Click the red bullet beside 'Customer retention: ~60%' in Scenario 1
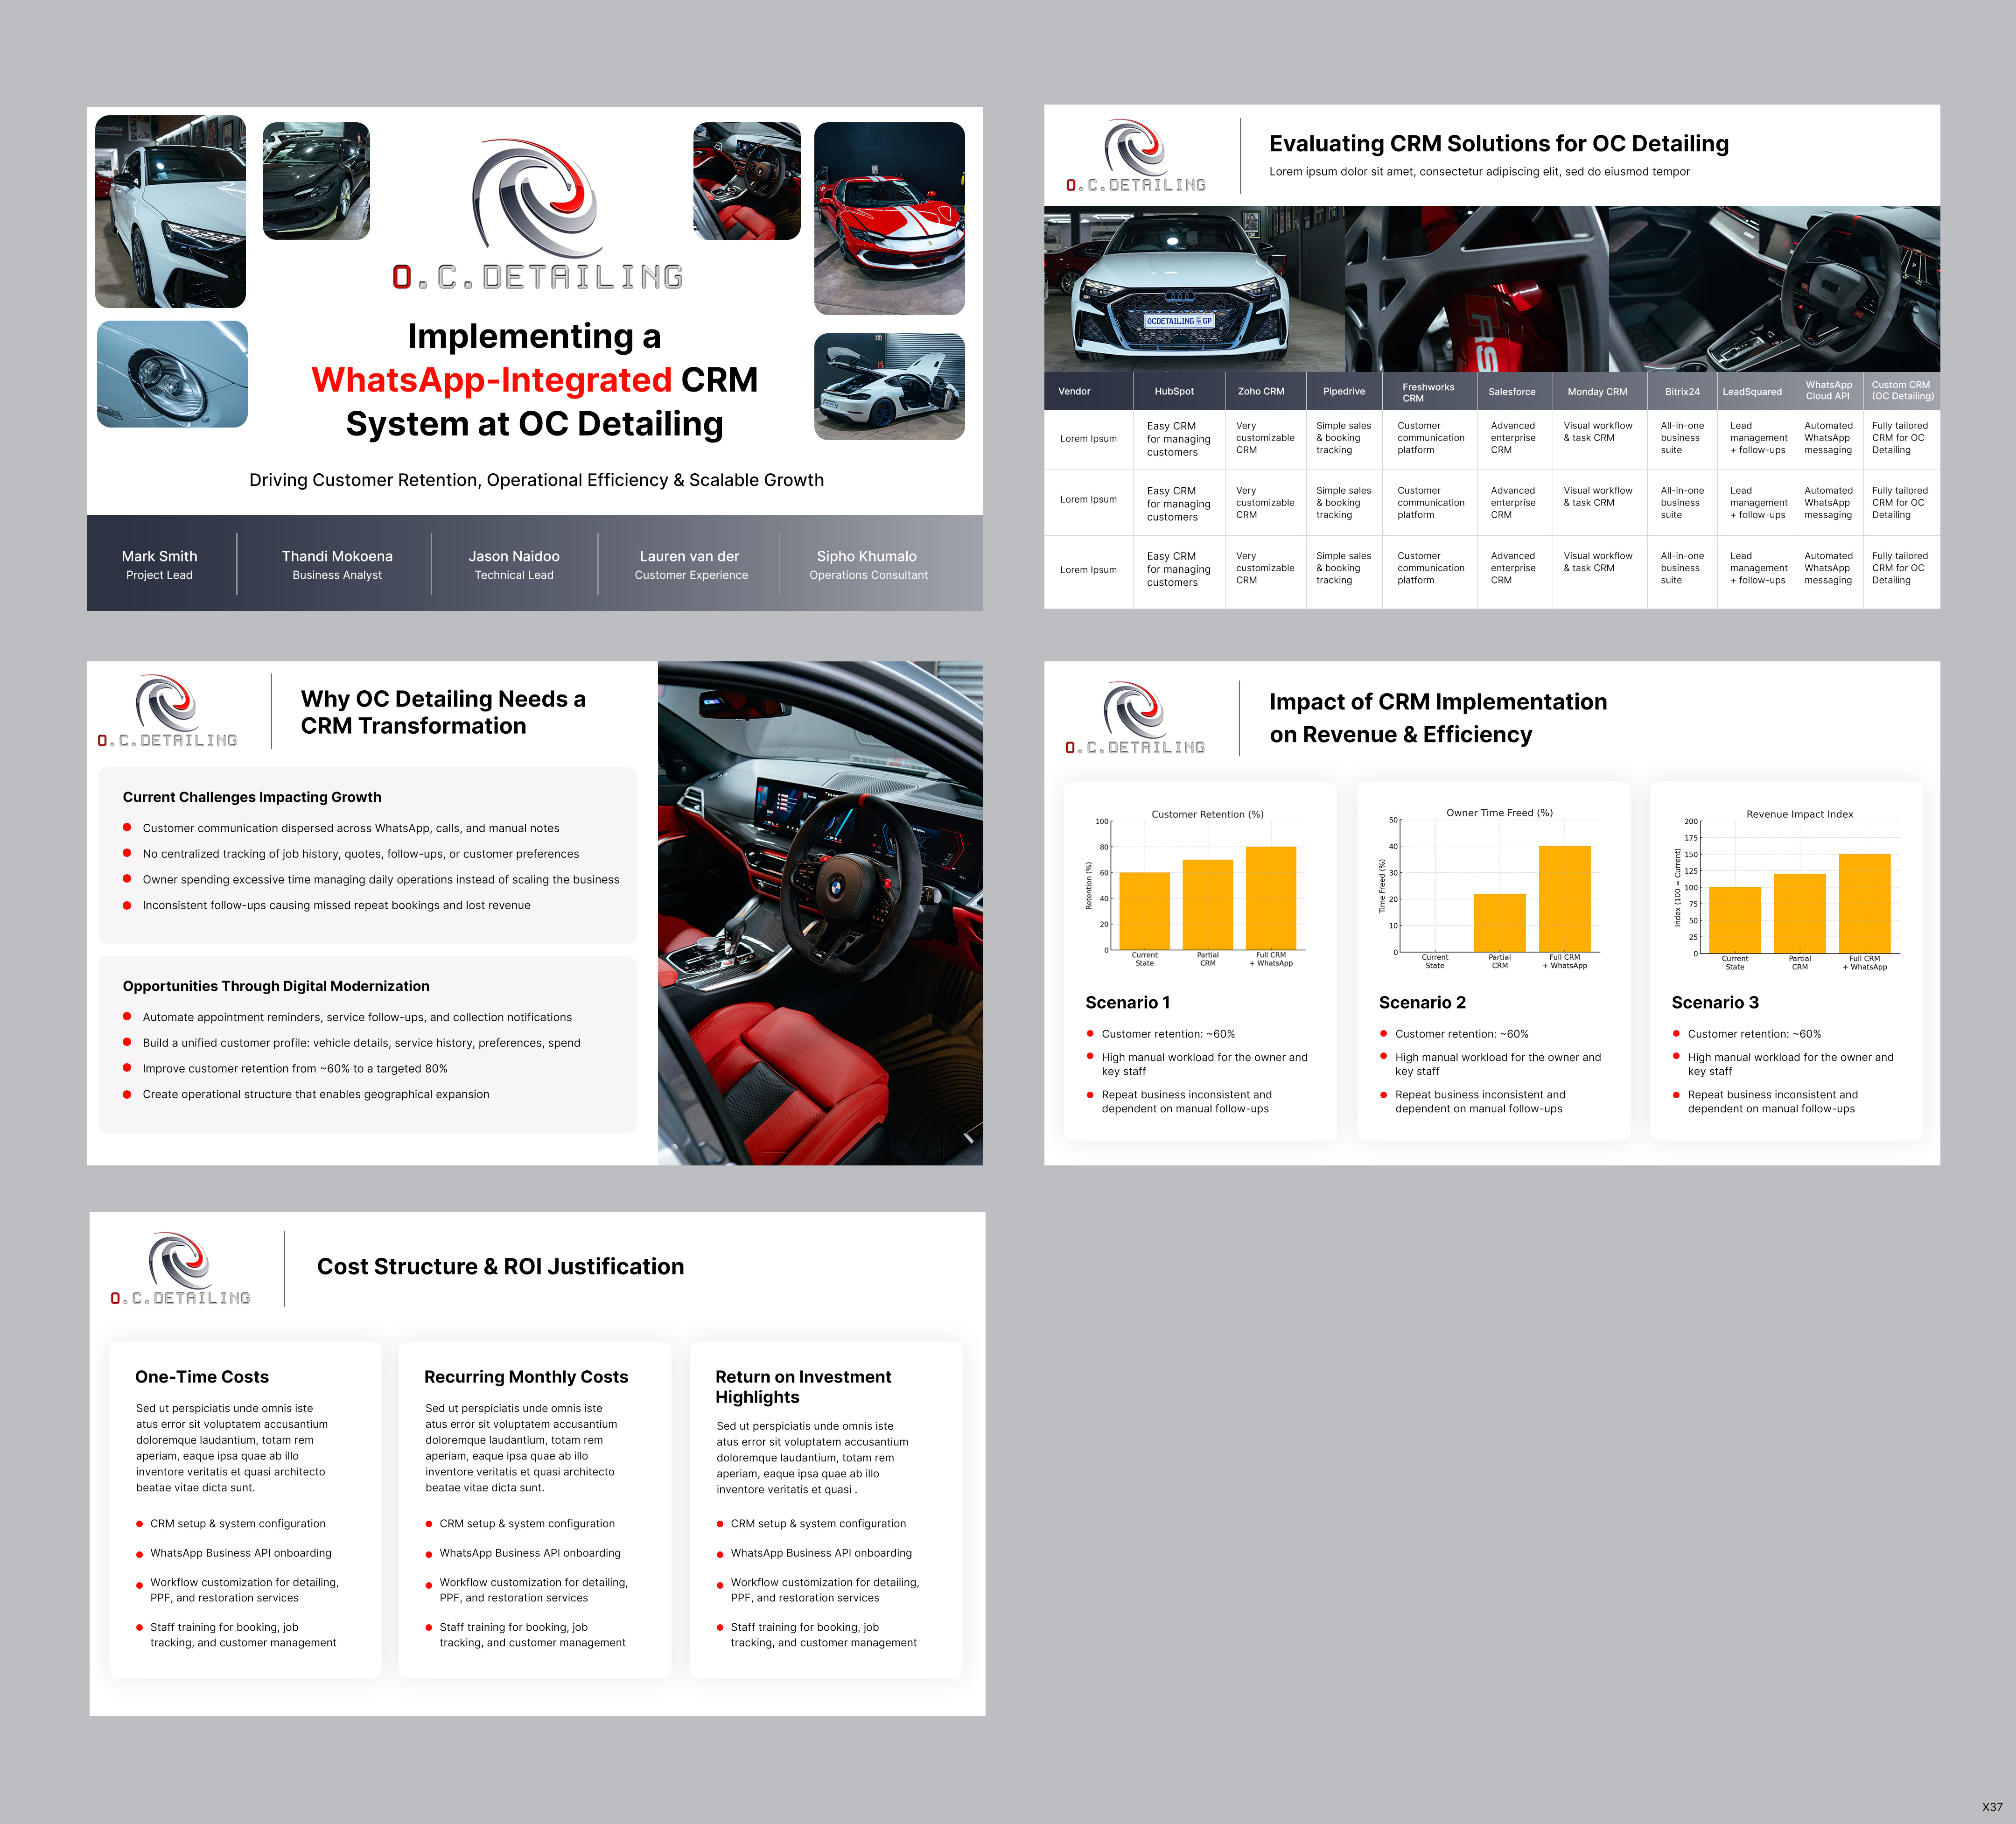 point(1089,1034)
